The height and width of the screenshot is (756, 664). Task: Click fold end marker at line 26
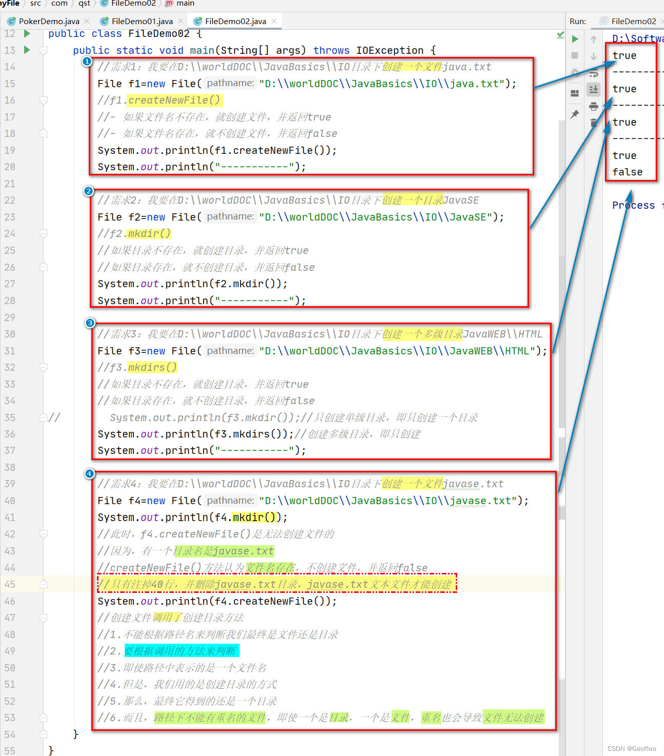pyautogui.click(x=44, y=267)
